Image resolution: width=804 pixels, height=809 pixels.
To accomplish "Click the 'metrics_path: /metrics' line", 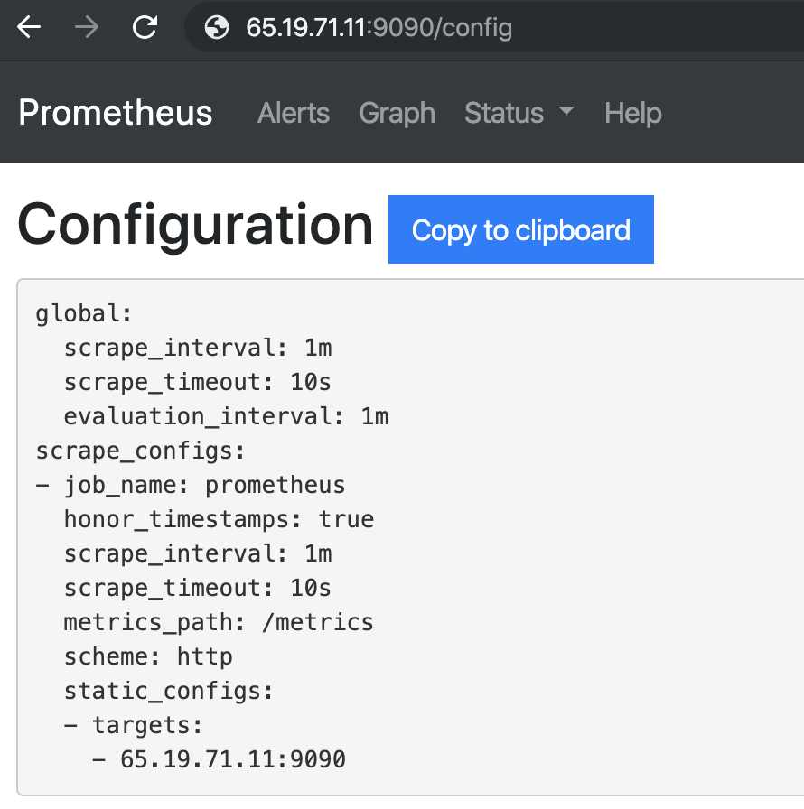I will click(x=219, y=622).
